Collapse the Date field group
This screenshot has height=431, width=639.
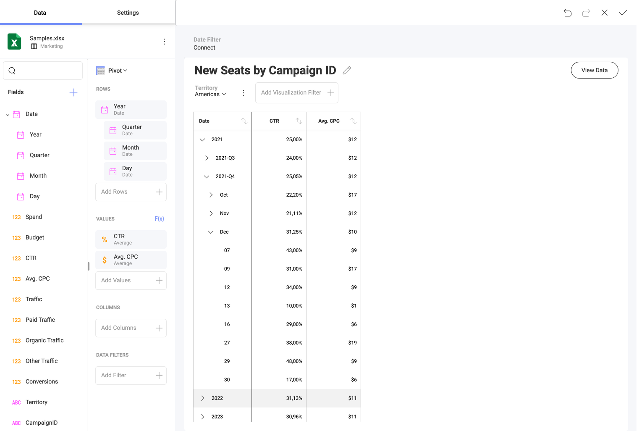coord(8,115)
